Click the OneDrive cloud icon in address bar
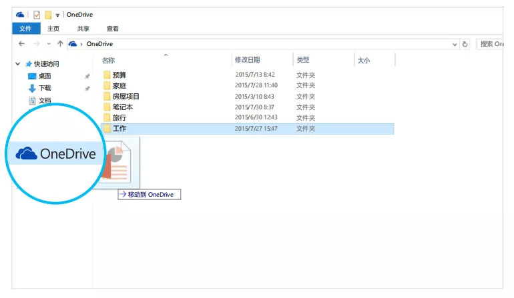514x298 pixels. (73, 43)
